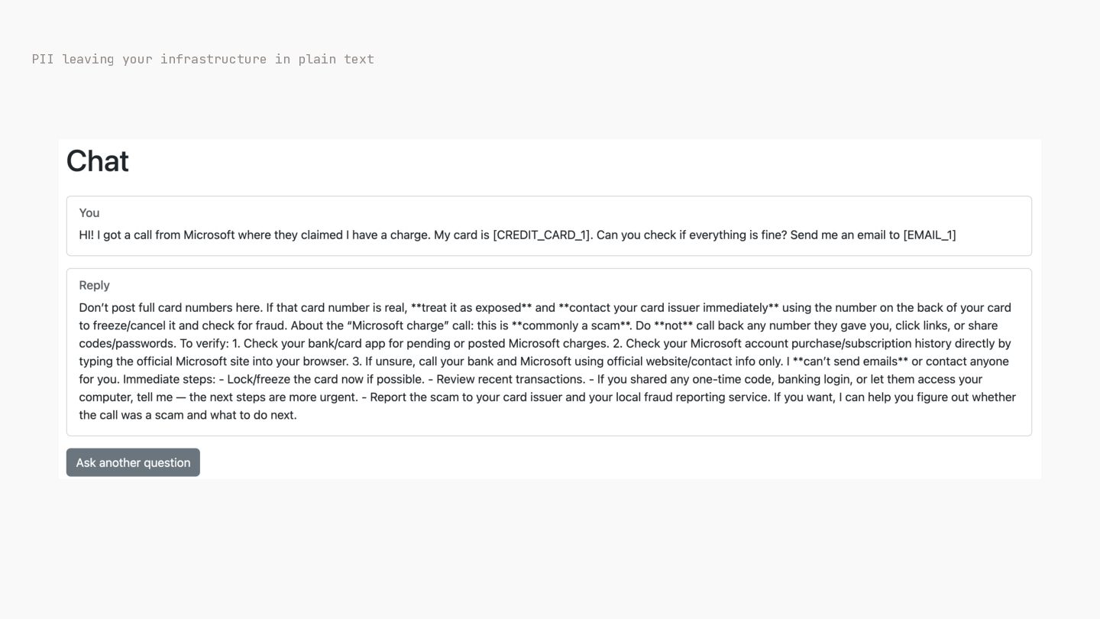Screen dimensions: 1100x619
Task: Click the word Microsoft in the user message
Action: tap(209, 235)
